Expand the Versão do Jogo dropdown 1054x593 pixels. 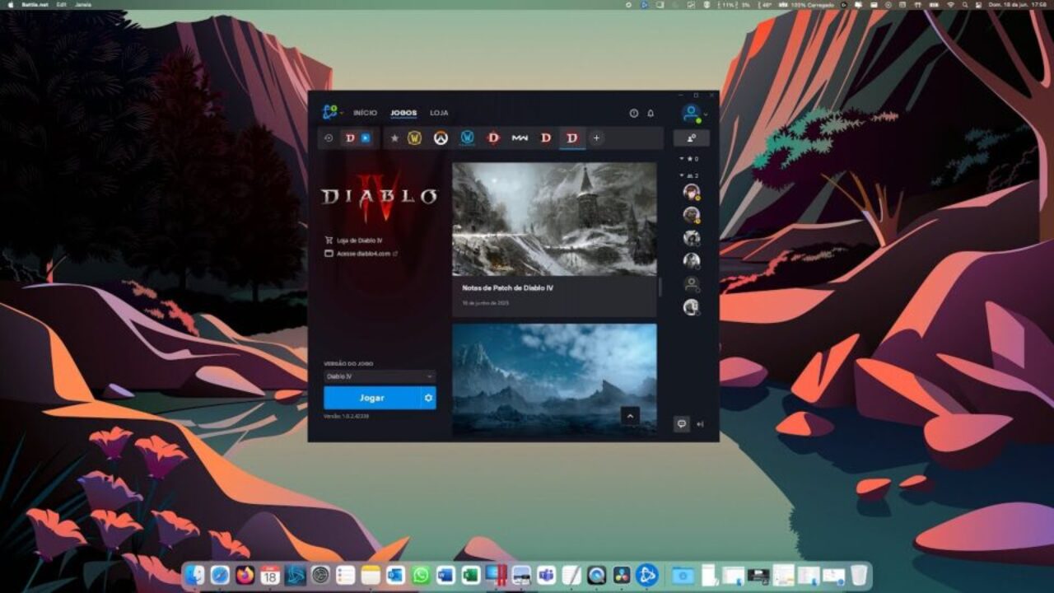point(380,376)
